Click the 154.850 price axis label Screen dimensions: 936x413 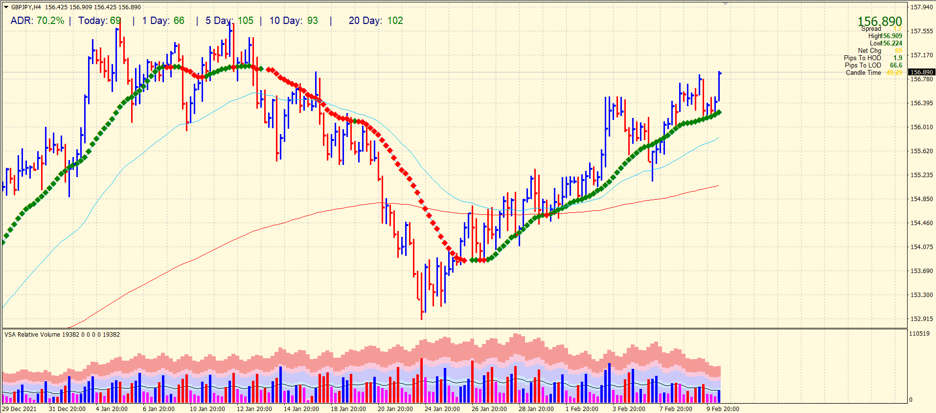coord(921,199)
